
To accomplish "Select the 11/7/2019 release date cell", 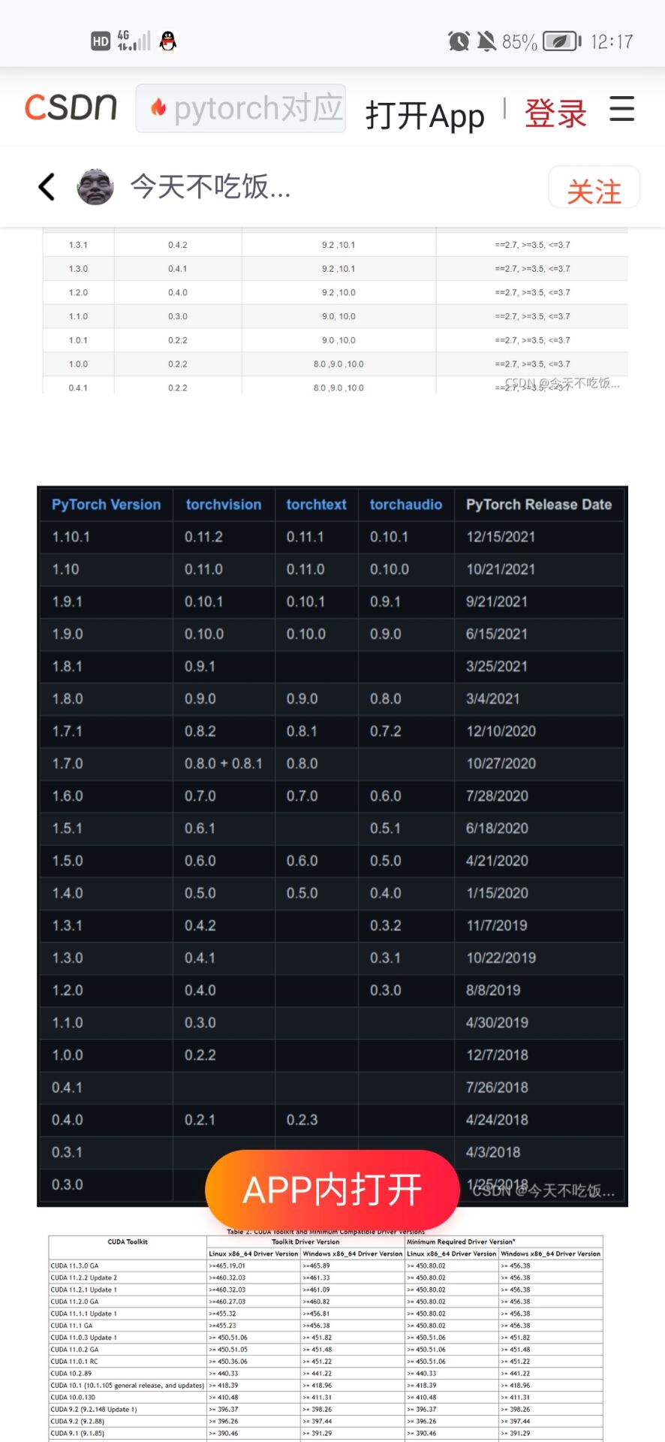I will tap(497, 925).
